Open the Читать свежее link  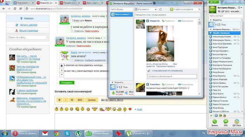(28, 25)
